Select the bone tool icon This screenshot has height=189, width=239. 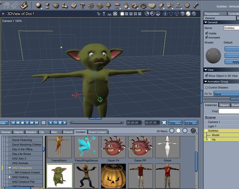(196, 5)
